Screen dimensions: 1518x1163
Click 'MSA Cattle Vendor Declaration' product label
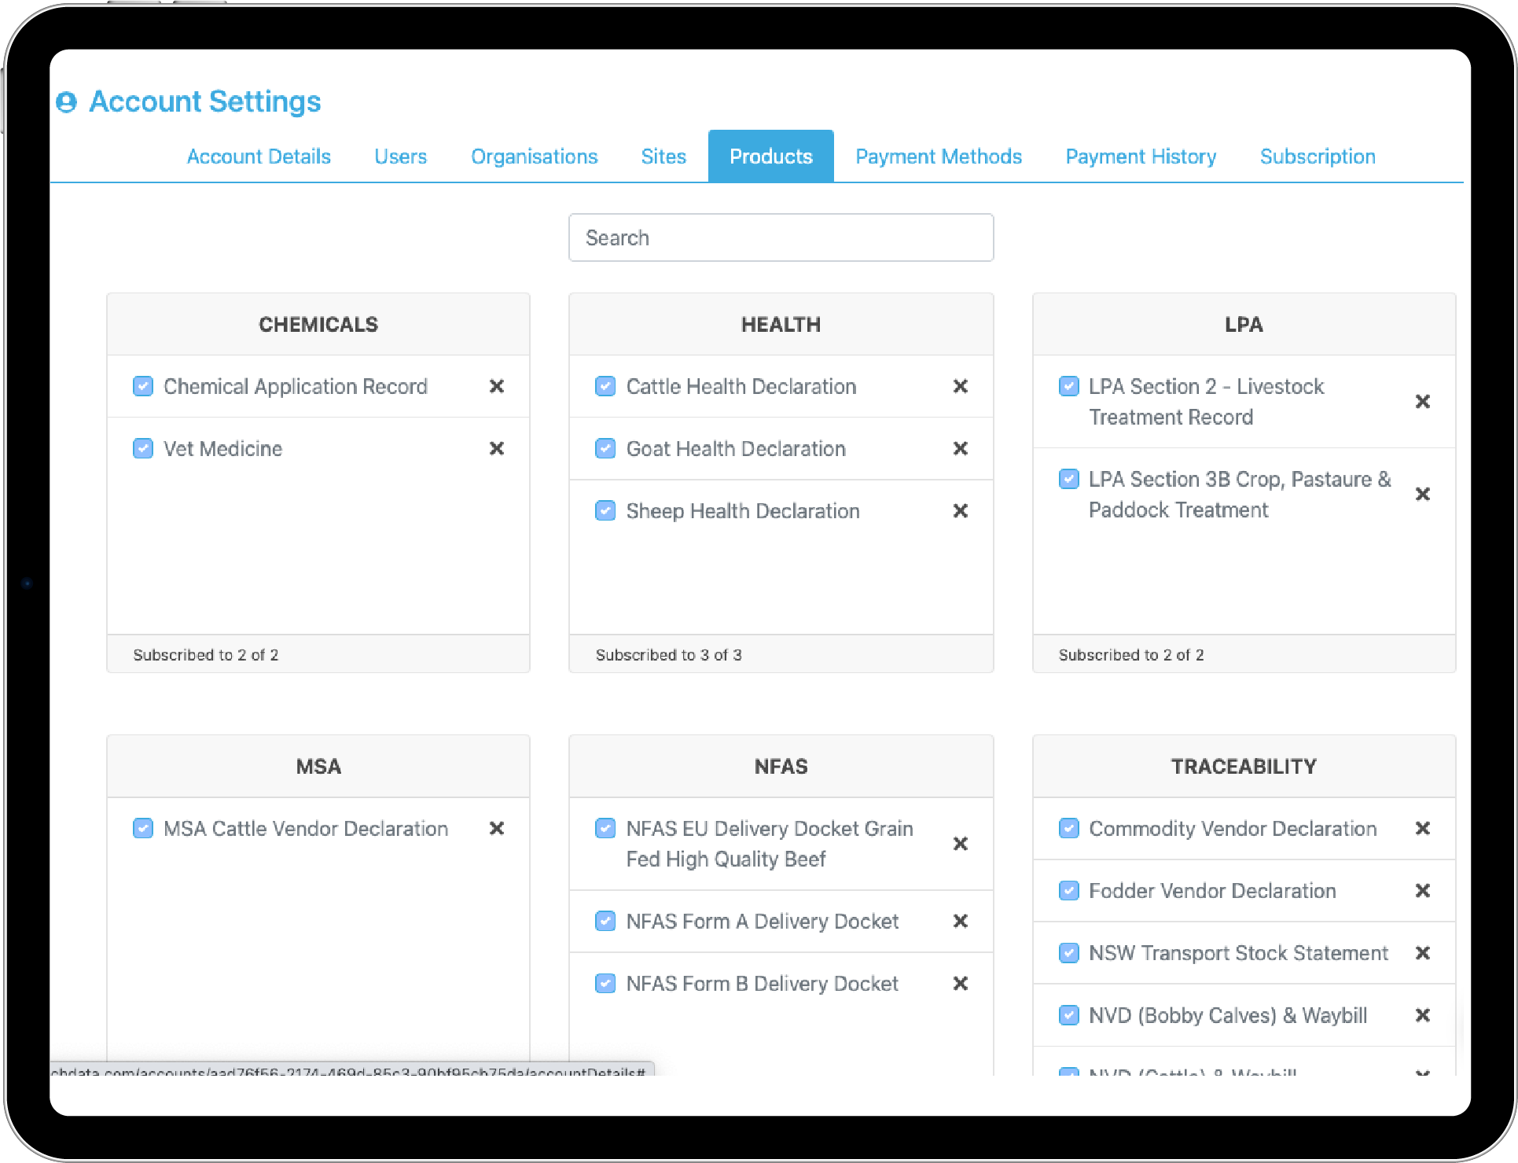[x=306, y=829]
